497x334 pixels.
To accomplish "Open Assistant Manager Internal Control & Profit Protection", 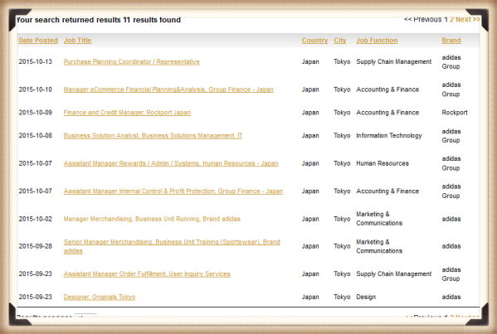I will pyautogui.click(x=173, y=191).
